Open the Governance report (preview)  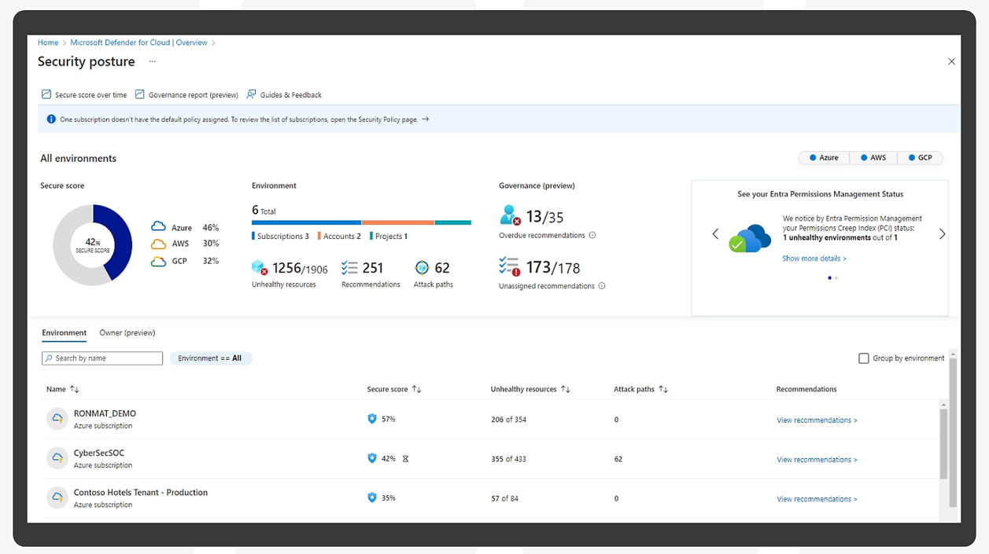coord(186,95)
